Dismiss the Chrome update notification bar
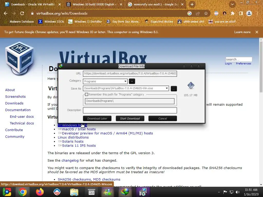Image resolution: width=263 pixels, height=197 pixels. tap(257, 32)
